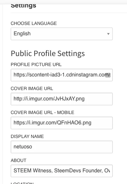127x184 pixels.
Task: Focus the About text field
Action: 62,171
